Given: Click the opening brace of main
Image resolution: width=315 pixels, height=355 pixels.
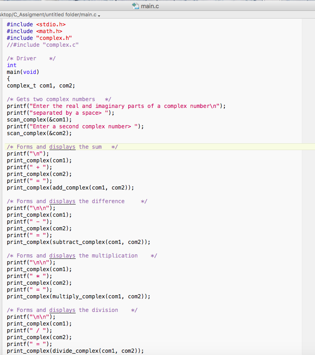Looking at the screenshot, I should click(8, 79).
